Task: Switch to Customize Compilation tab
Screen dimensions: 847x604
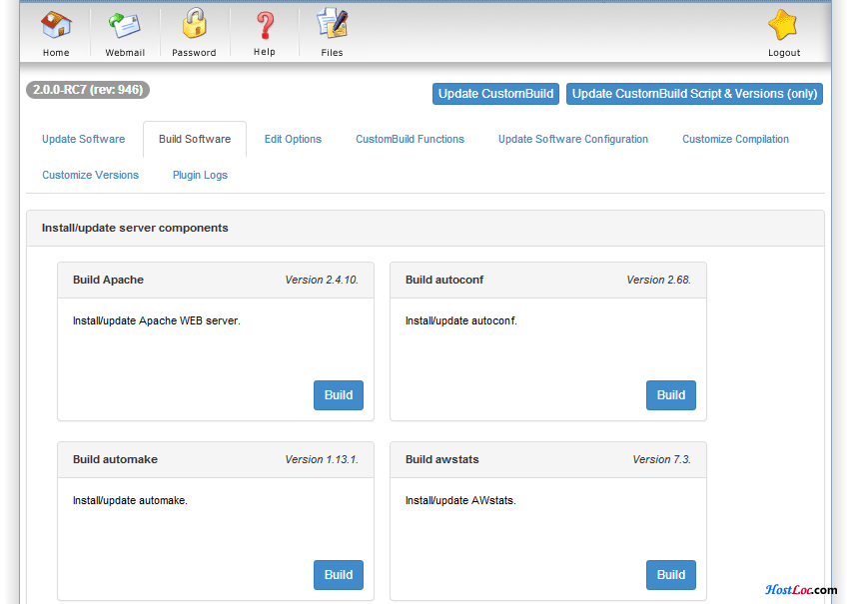Action: click(x=735, y=140)
